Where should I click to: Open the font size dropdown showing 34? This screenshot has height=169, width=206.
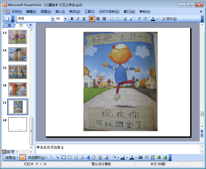click(65, 19)
